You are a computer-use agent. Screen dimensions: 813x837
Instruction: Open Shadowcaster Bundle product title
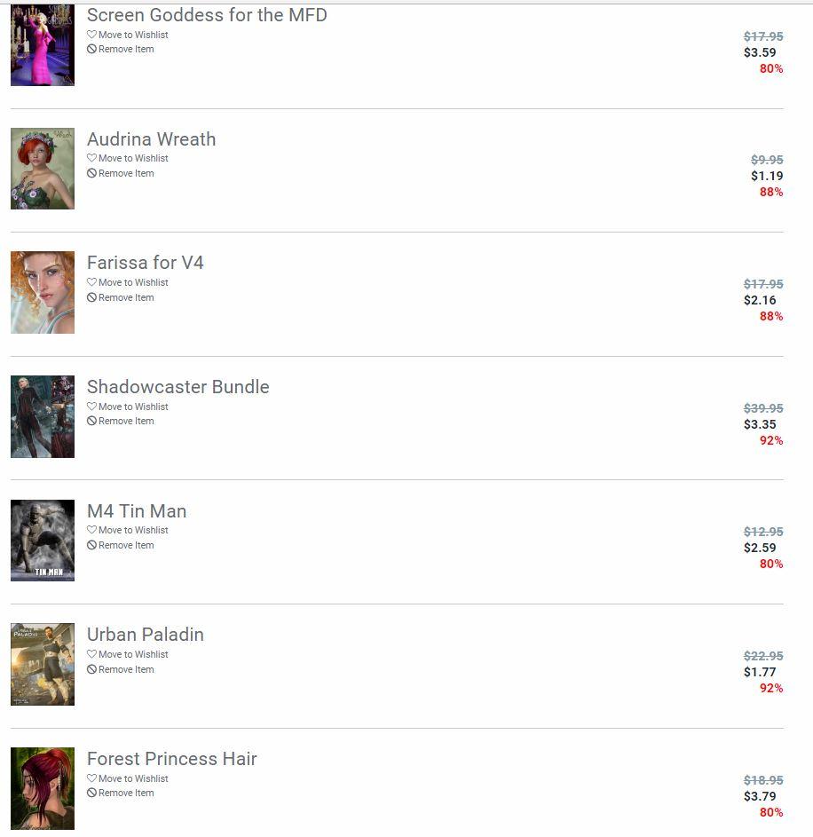point(178,386)
